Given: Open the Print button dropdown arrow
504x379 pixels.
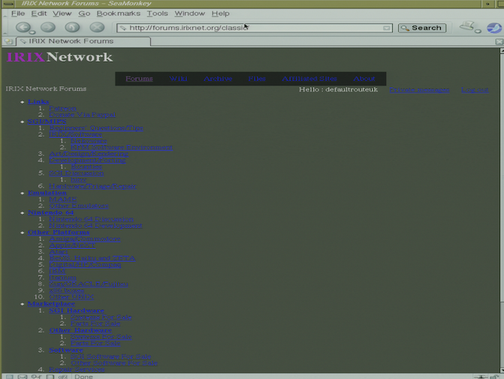Looking at the screenshot, I should [x=478, y=32].
